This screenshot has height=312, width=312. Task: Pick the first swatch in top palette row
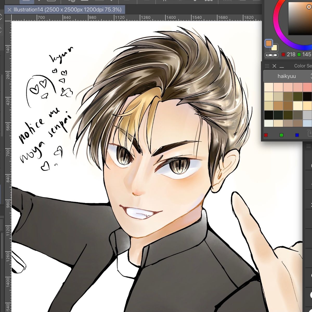pos(269,87)
